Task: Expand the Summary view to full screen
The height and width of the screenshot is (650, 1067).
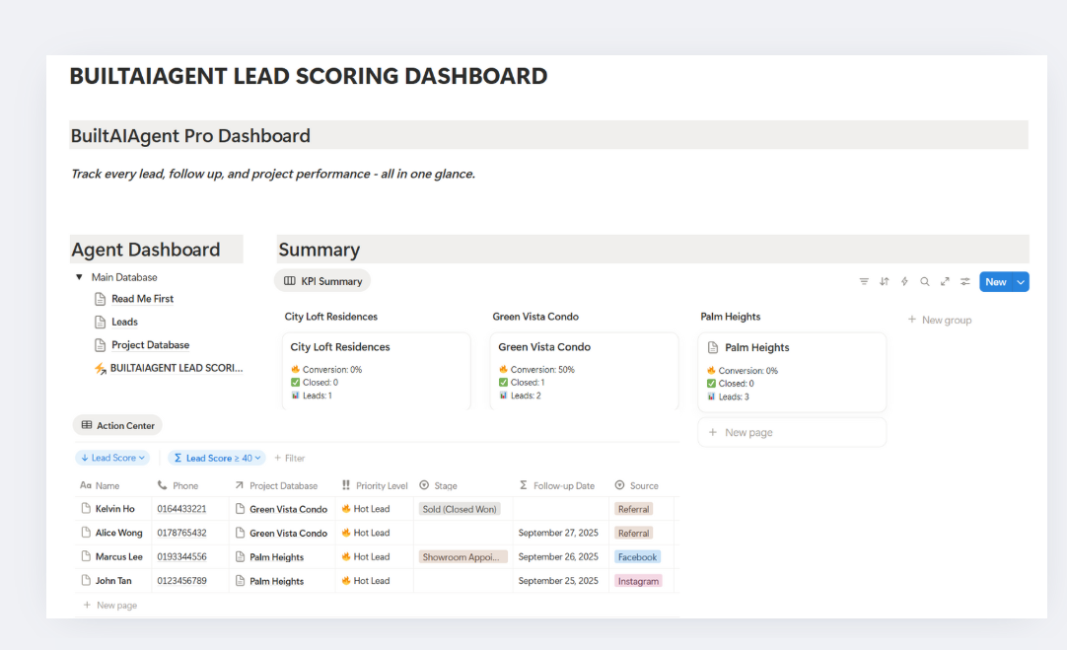Action: [x=945, y=281]
